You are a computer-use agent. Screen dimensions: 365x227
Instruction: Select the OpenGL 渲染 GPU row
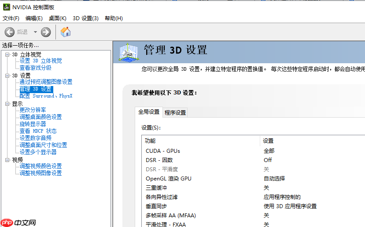(x=254, y=179)
